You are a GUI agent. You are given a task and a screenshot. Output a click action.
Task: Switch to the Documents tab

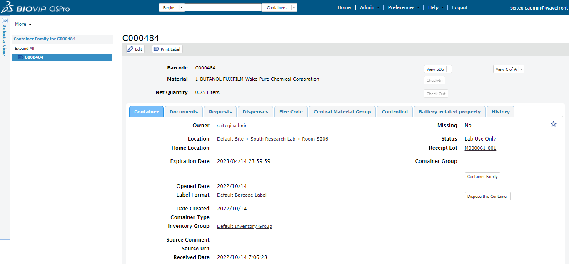pos(183,112)
